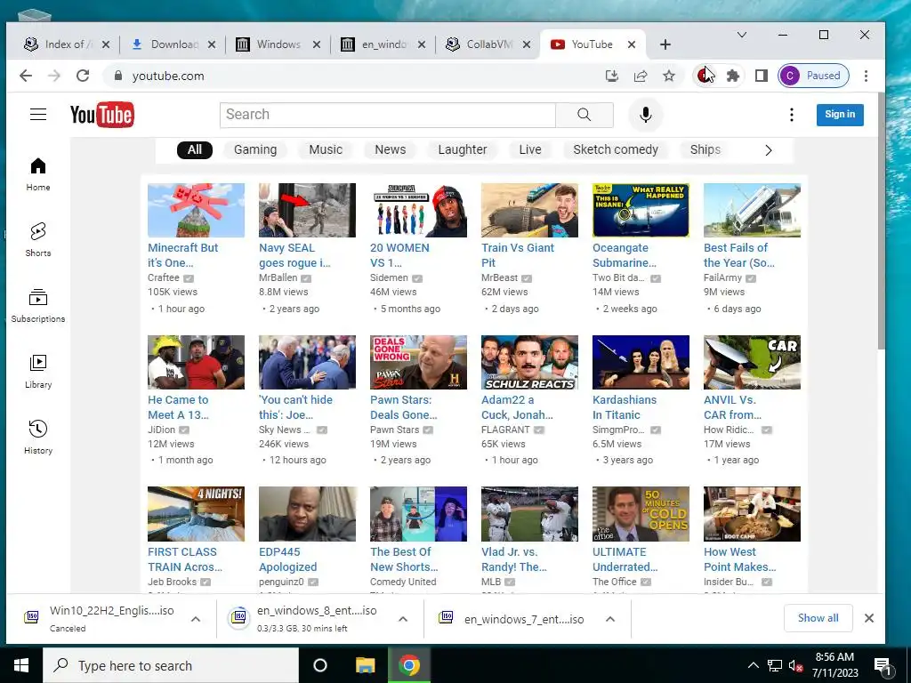Screen dimensions: 911x683
Task: Open new tab with plus button
Action: click(665, 44)
